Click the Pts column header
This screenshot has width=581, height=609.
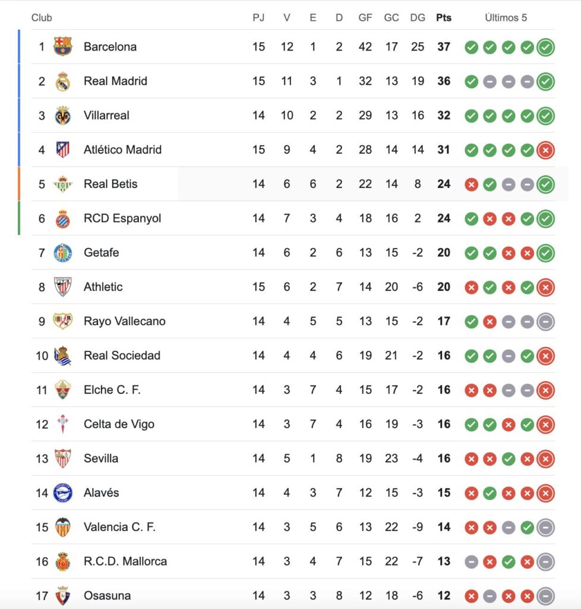pos(443,18)
